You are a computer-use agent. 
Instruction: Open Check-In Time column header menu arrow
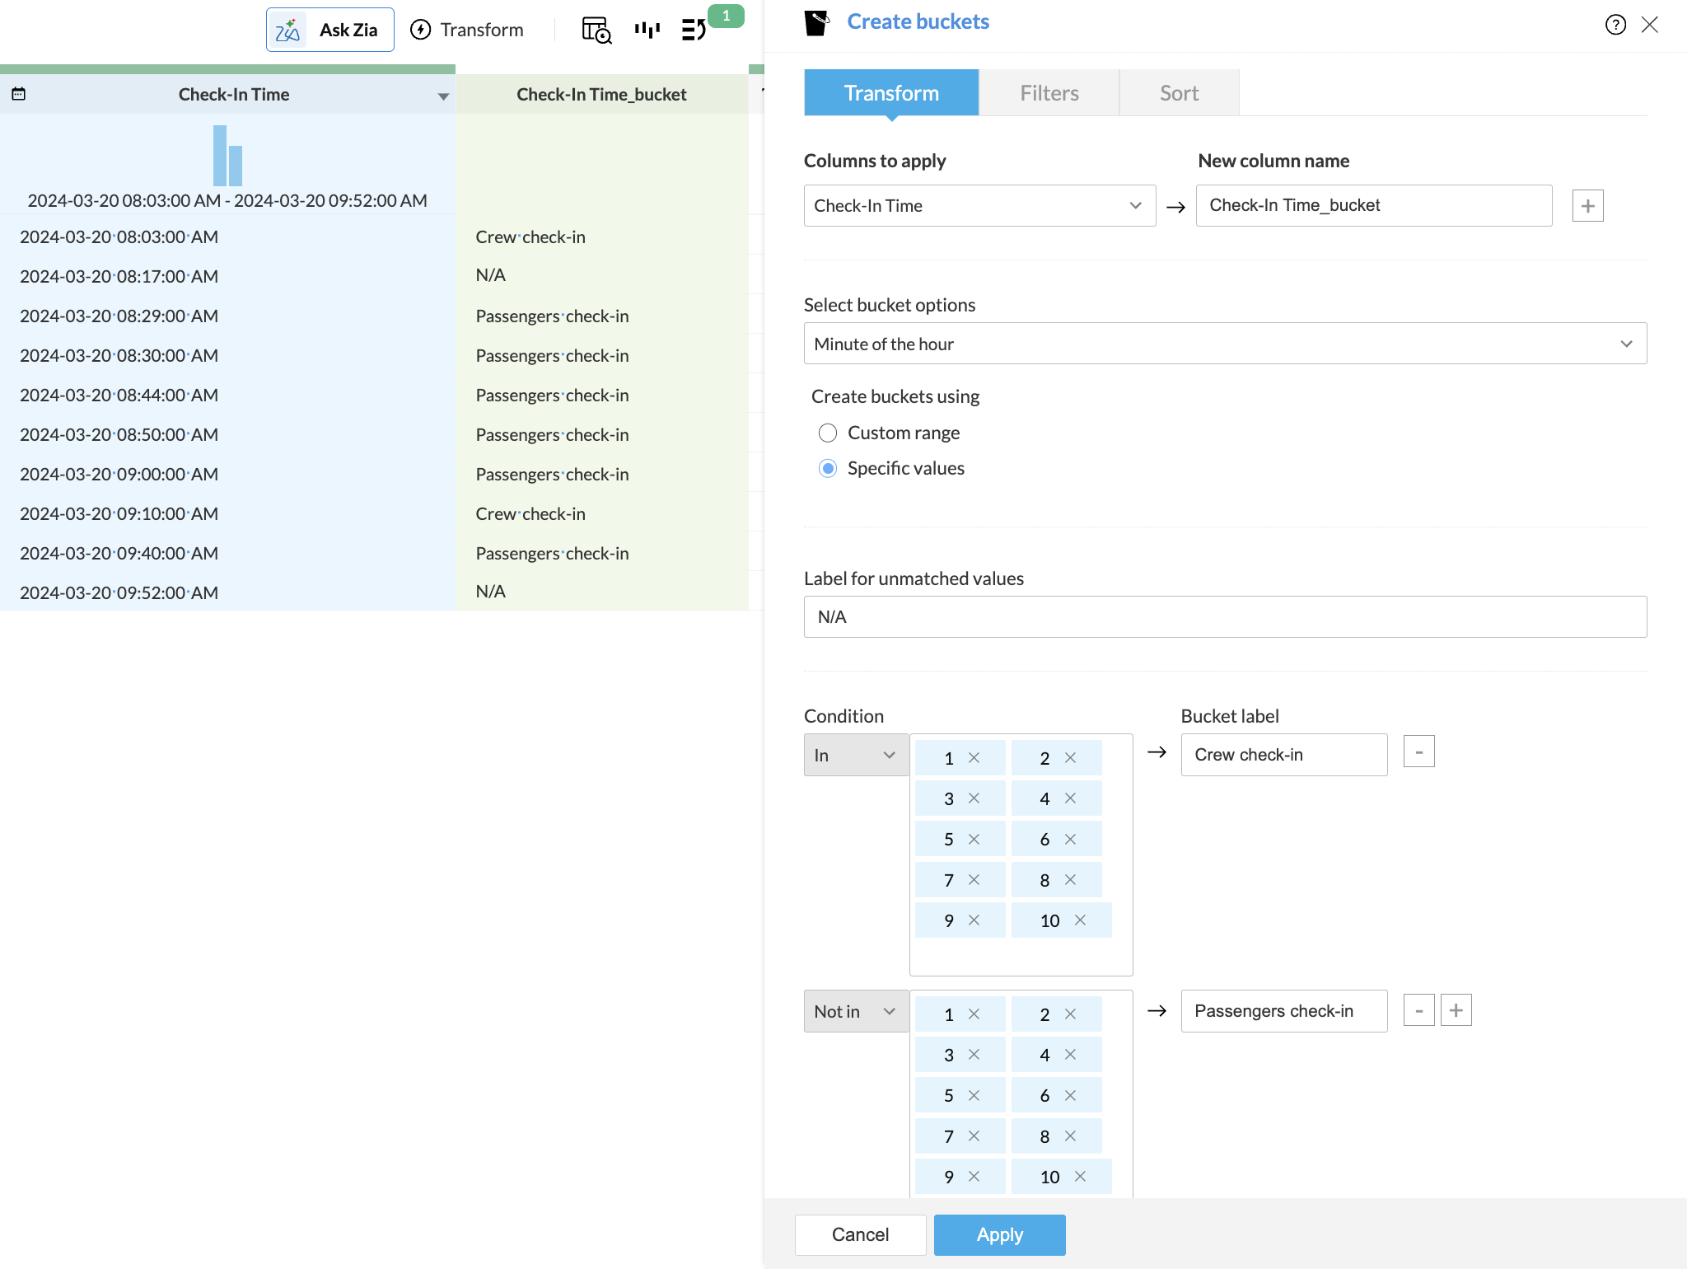click(443, 96)
